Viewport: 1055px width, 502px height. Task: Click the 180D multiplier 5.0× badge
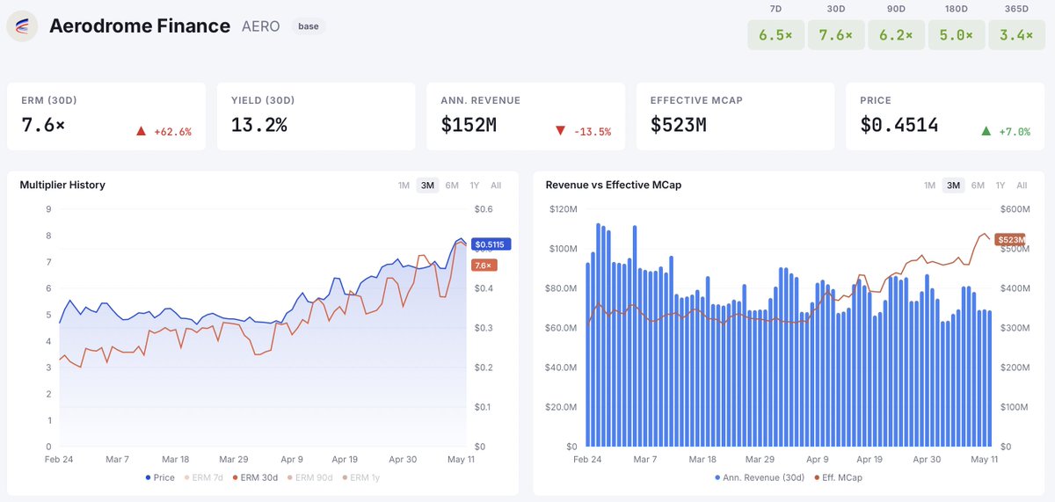click(x=956, y=35)
